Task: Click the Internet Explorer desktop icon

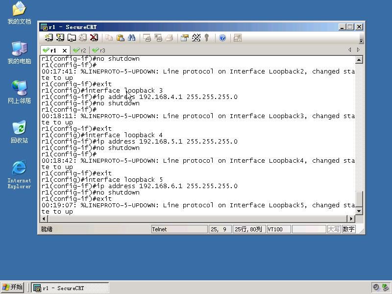Action: [19, 174]
